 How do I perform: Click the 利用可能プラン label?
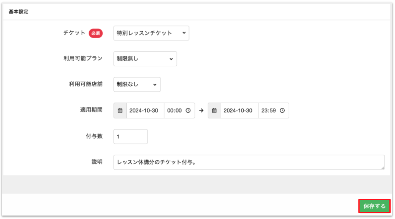pos(83,58)
